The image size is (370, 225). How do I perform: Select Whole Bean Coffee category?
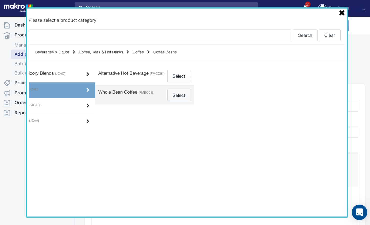179,95
